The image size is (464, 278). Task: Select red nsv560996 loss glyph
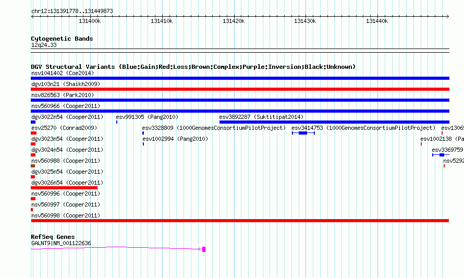pos(33,199)
